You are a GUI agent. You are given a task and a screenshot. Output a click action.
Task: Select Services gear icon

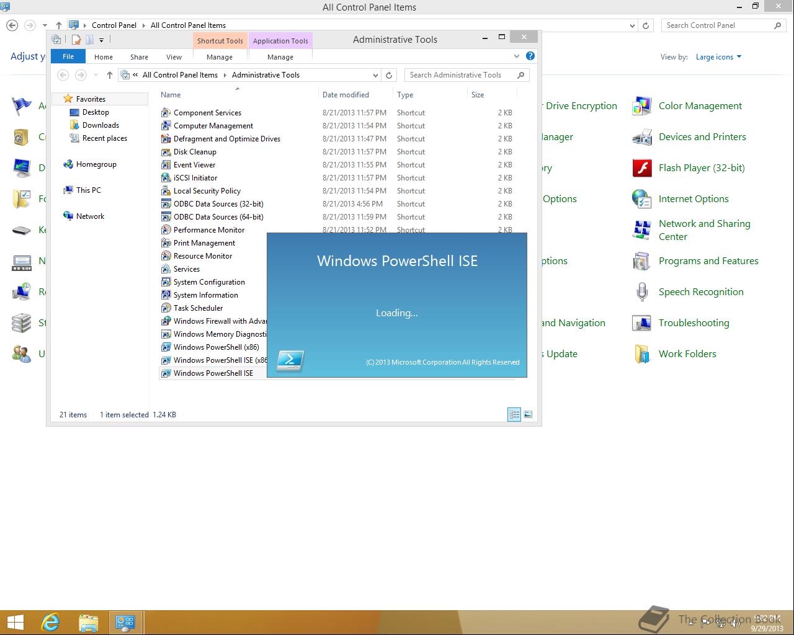(x=166, y=269)
